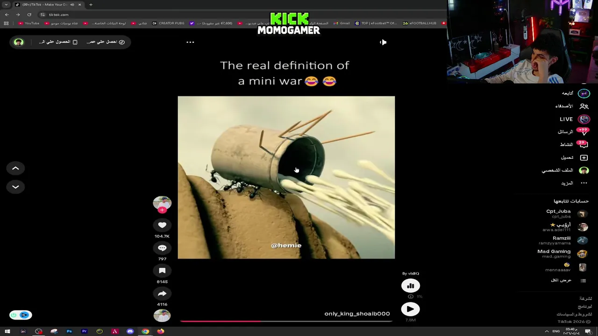Reload the TikTok page
Image resolution: width=598 pixels, height=336 pixels.
click(29, 14)
